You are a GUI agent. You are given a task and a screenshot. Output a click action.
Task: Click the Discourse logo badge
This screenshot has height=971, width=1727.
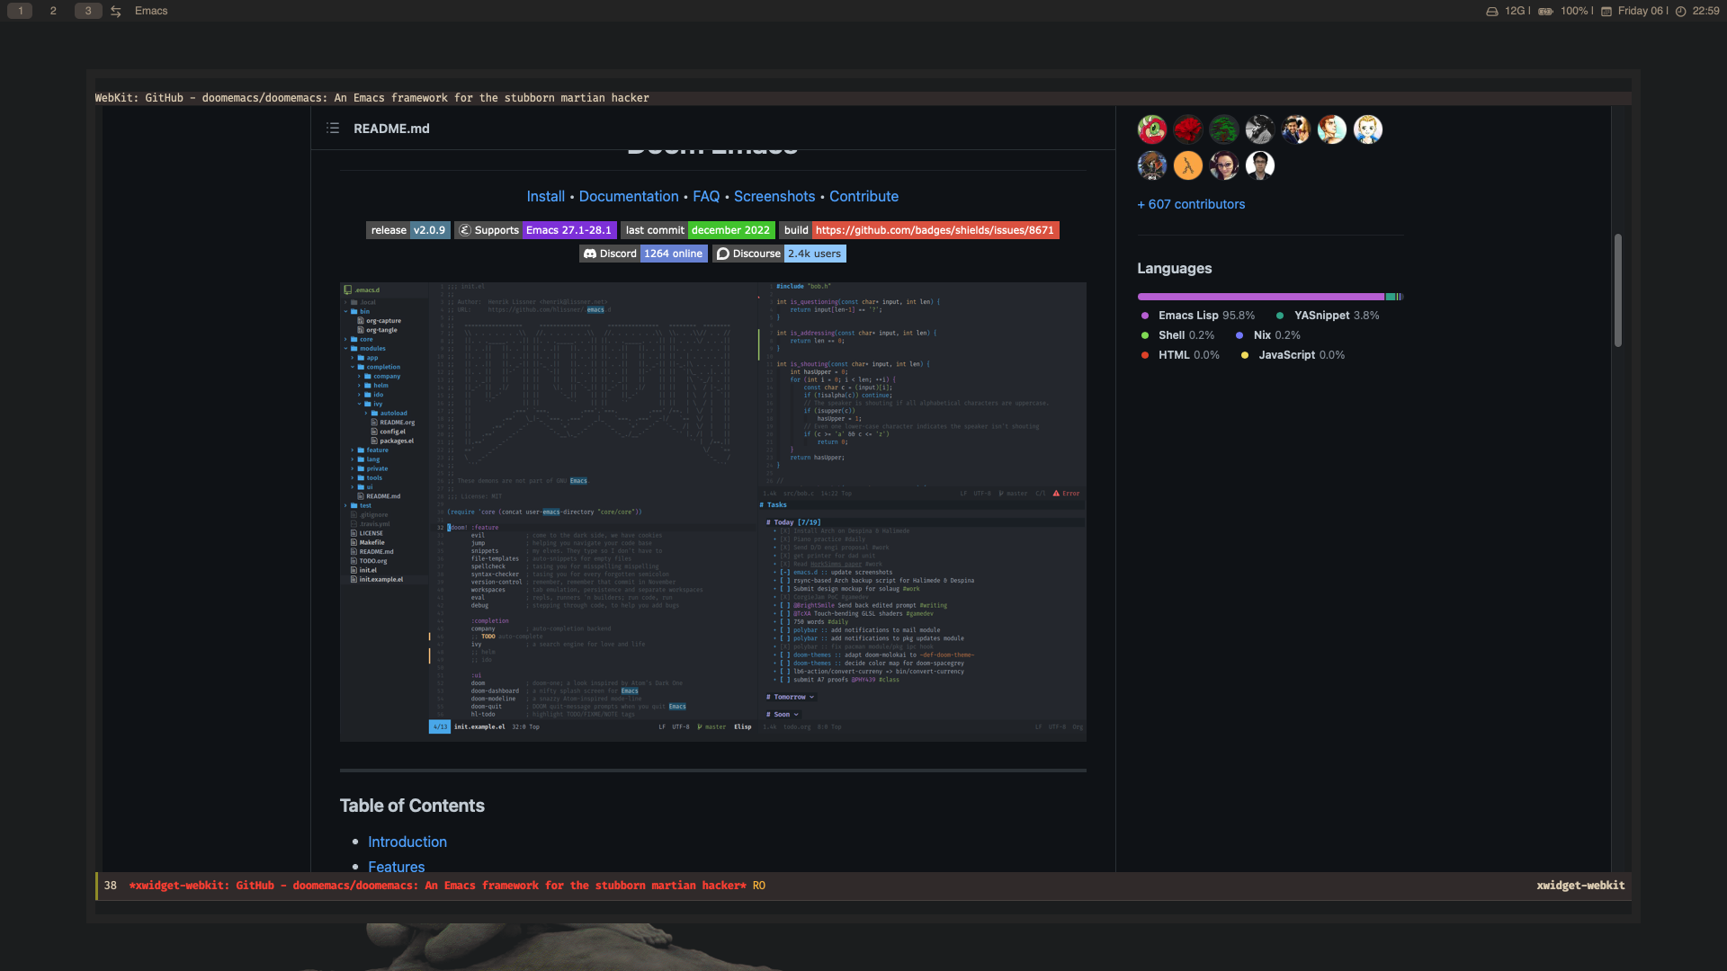pos(722,254)
